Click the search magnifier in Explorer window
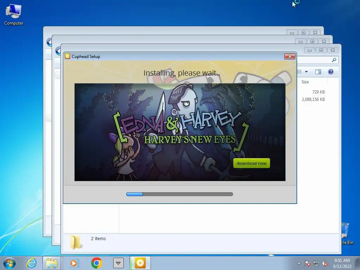This screenshot has width=360, height=270. 334,60
